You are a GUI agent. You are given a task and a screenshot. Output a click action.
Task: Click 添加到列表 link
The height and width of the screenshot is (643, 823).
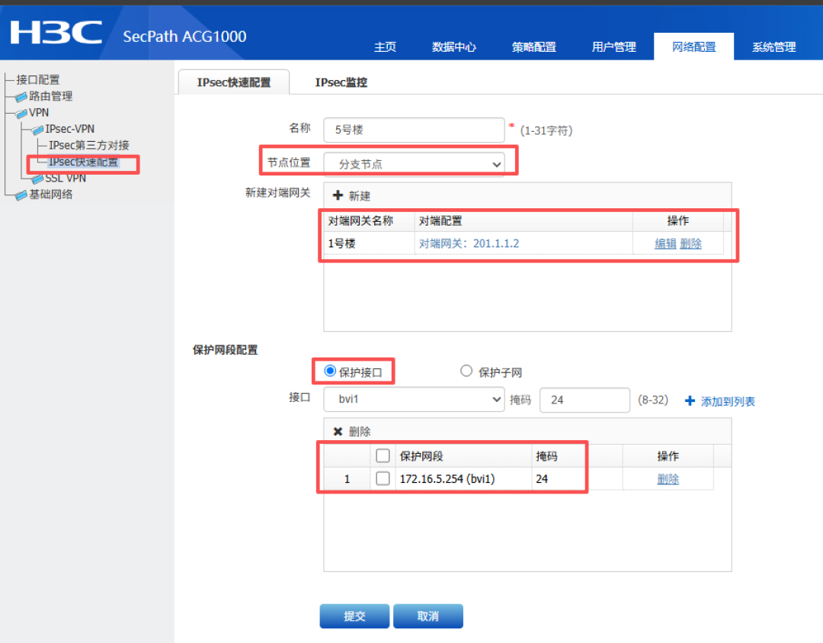[728, 401]
